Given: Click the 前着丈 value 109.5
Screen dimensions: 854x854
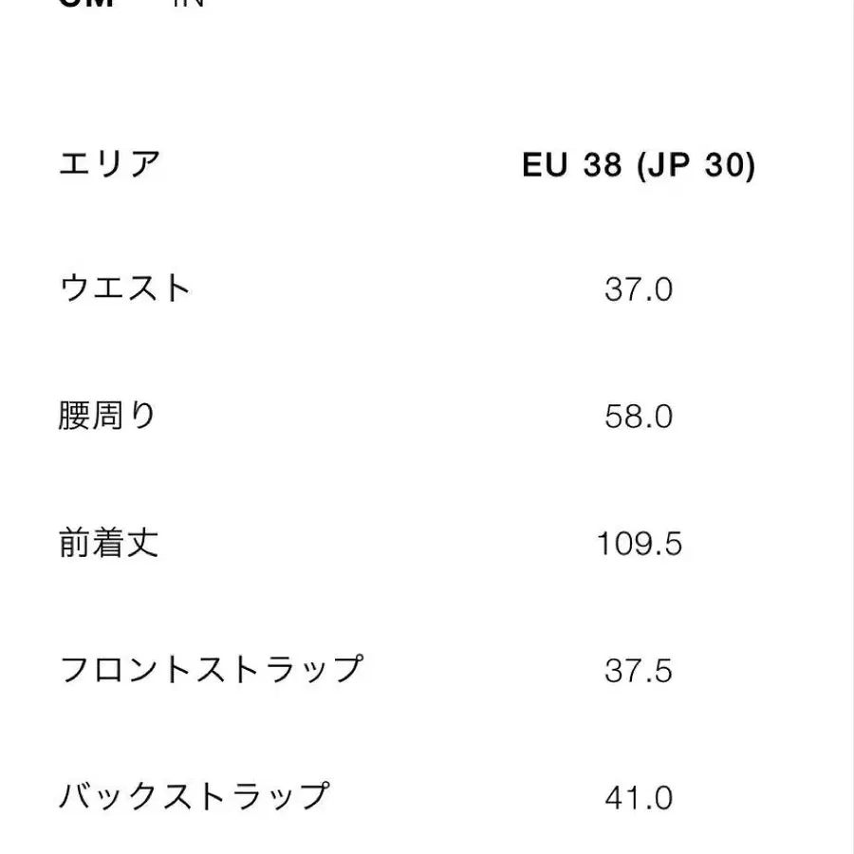Looking at the screenshot, I should [x=639, y=544].
